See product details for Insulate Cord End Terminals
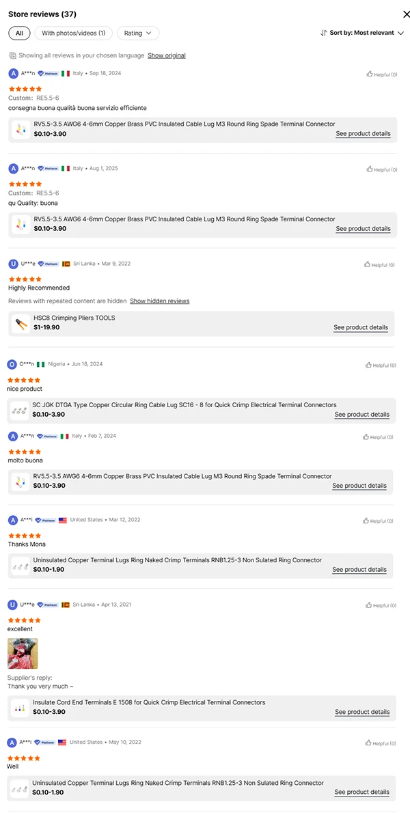 362,712
